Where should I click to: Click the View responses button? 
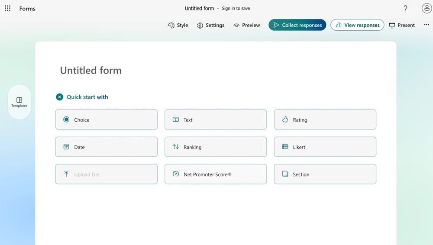click(357, 25)
